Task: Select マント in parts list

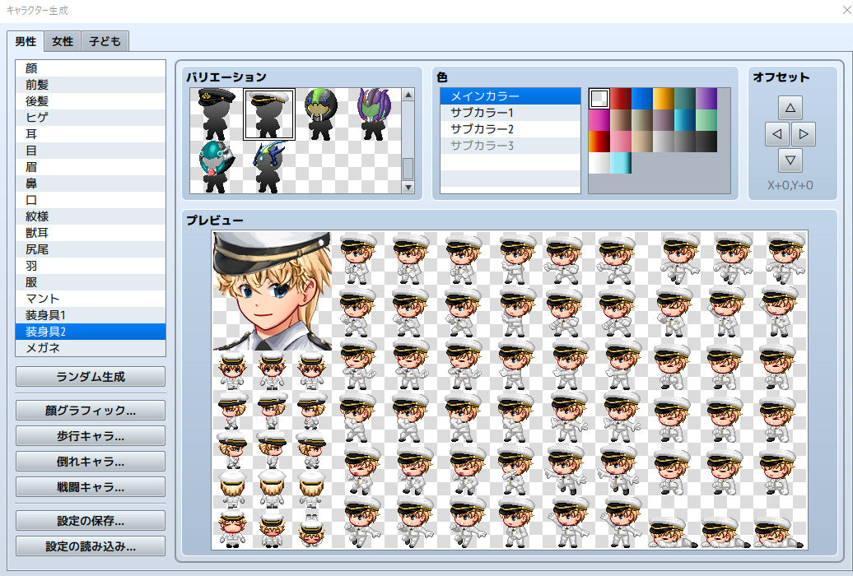Action: pyautogui.click(x=91, y=298)
